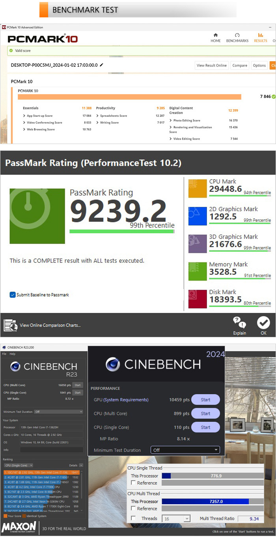Switch to the RESULTS tab
The height and width of the screenshot is (537, 276).
pyautogui.click(x=260, y=38)
